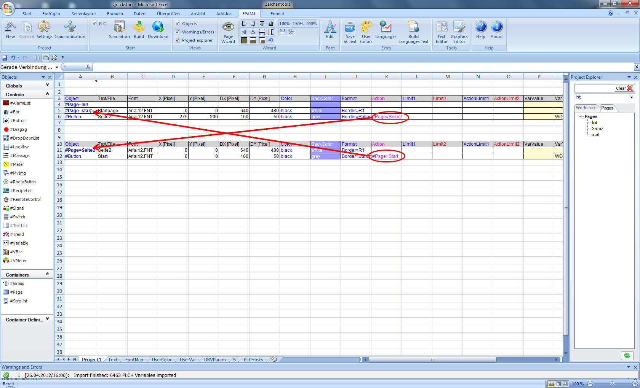The image size is (640, 388).
Task: Open the Languages tool
Action: click(x=386, y=30)
